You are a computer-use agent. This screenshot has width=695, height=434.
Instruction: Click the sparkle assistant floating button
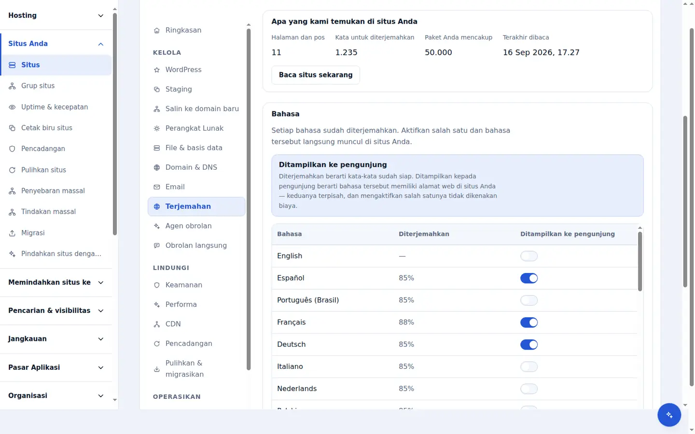point(669,415)
